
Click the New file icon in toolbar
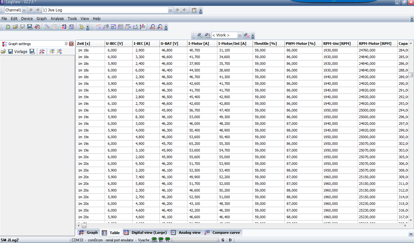click(8, 27)
